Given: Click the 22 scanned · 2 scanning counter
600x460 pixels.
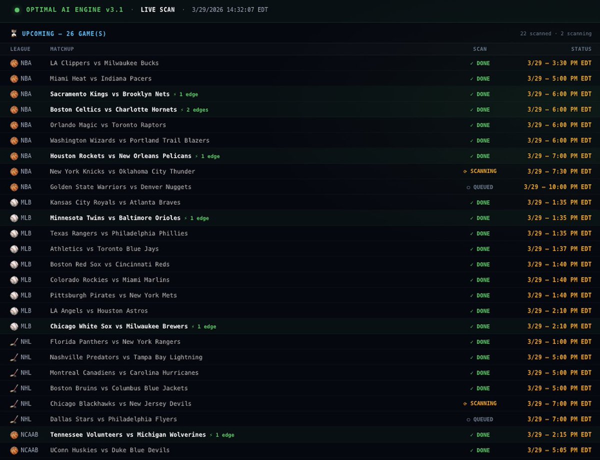Looking at the screenshot, I should pyautogui.click(x=556, y=34).
